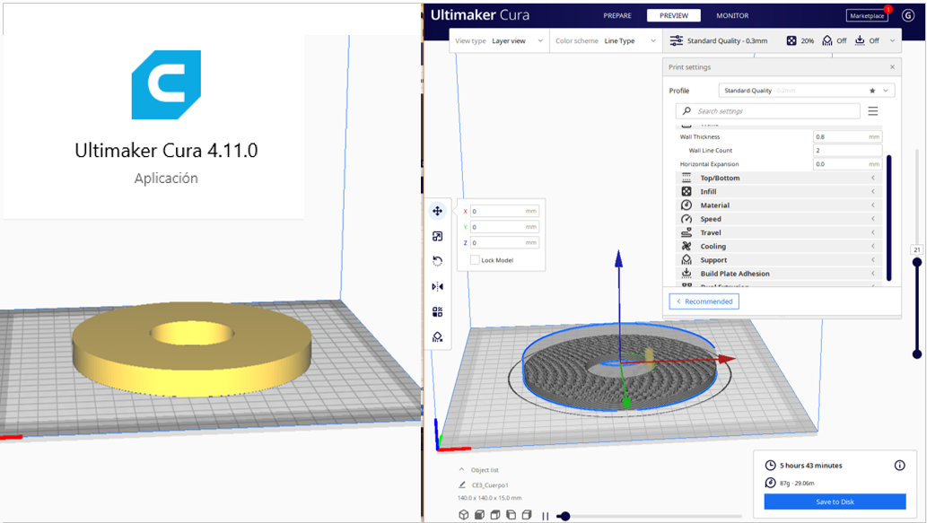Viewport: 927px width, 523px height.
Task: Click the Wall Line Count value field
Action: (x=847, y=150)
